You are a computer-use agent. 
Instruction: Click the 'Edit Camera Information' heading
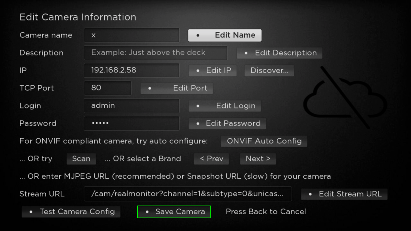click(78, 17)
